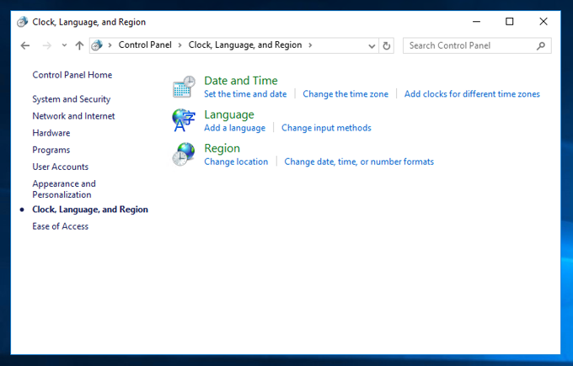
Task: Click Set the time and date
Action: pyautogui.click(x=245, y=94)
